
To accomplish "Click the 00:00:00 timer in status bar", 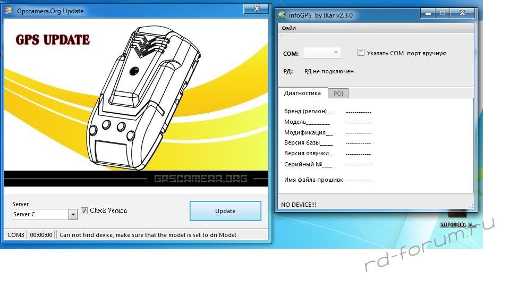I will coord(41,235).
